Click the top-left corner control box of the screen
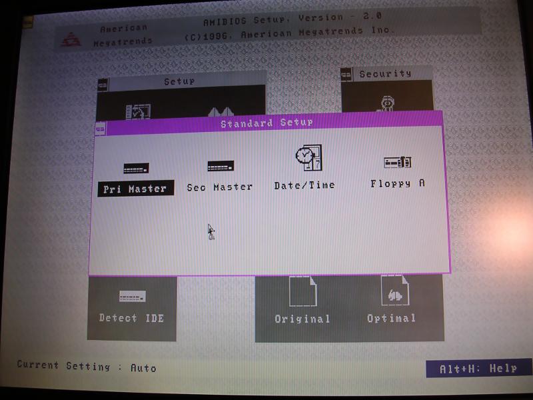Viewport: 533px width, 400px height. [x=28, y=23]
